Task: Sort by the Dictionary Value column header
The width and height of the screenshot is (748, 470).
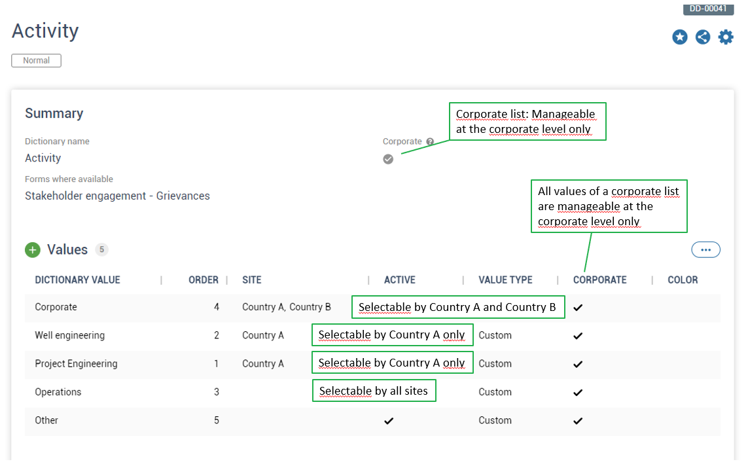Action: pyautogui.click(x=77, y=280)
